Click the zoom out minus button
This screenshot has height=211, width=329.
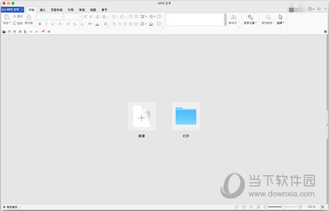pyautogui.click(x=266, y=207)
